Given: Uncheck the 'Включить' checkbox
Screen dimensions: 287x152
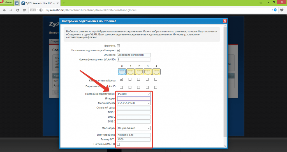Looking at the screenshot, I should 118,46.
